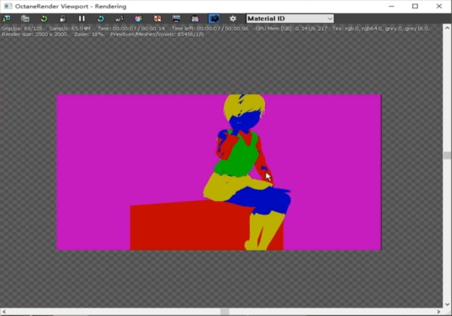Restart render with the blue circular arrow

(100, 19)
